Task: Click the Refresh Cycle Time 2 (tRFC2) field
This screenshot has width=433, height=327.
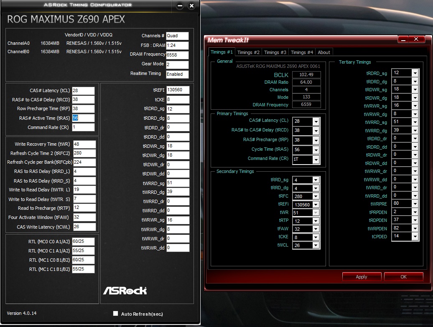Action: point(84,153)
